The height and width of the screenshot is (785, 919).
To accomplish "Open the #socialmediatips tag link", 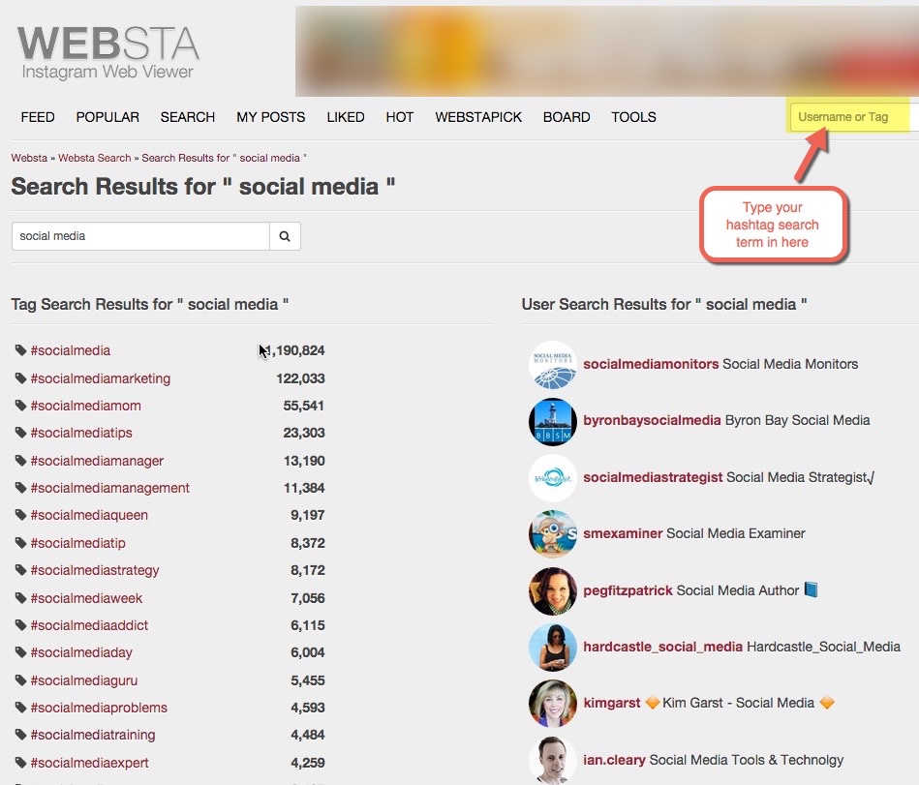I will [81, 433].
